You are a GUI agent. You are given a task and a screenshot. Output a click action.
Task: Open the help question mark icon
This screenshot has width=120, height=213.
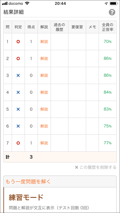[112, 12]
